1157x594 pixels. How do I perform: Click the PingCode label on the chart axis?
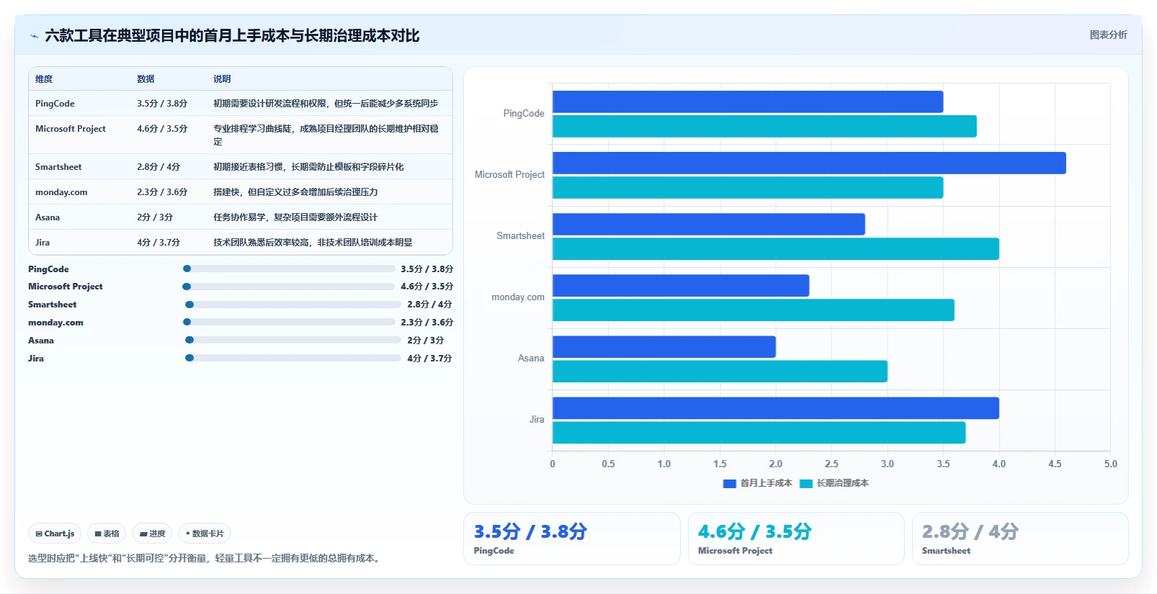524,113
